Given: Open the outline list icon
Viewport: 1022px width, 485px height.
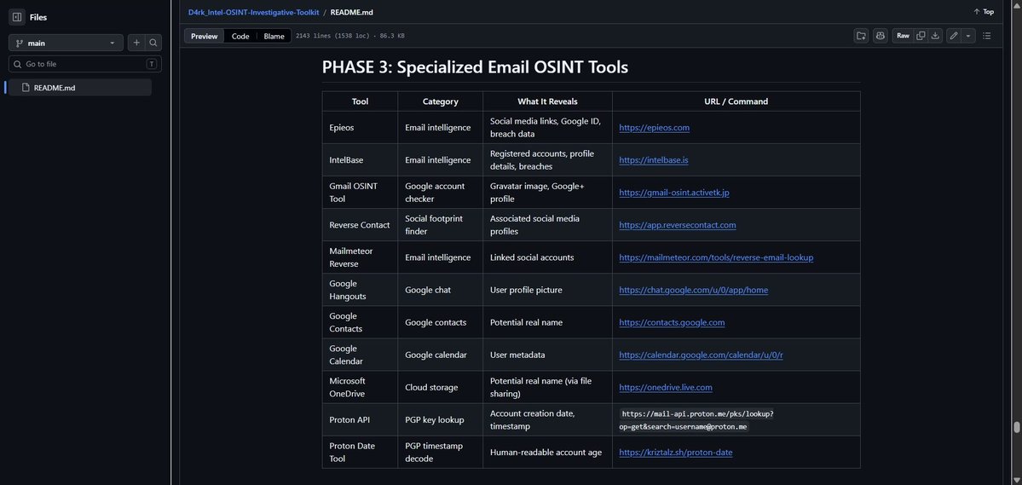Looking at the screenshot, I should point(987,36).
